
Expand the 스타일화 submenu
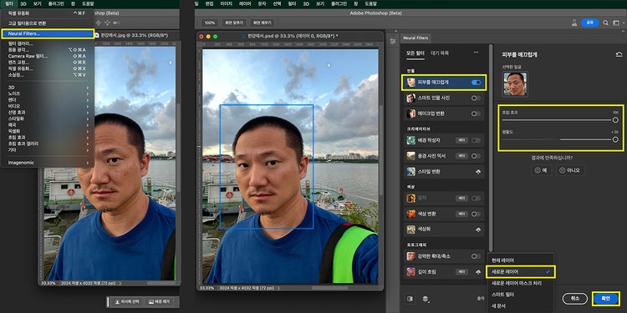[x=47, y=119]
